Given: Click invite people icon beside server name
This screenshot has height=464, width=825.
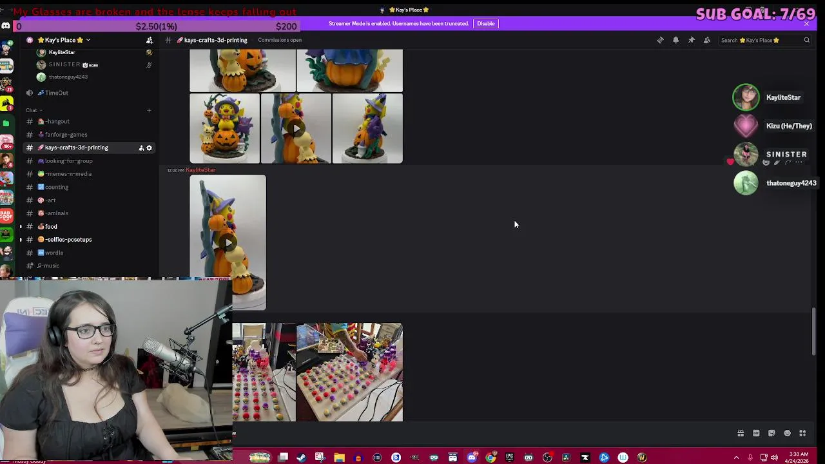Looking at the screenshot, I should tap(150, 40).
